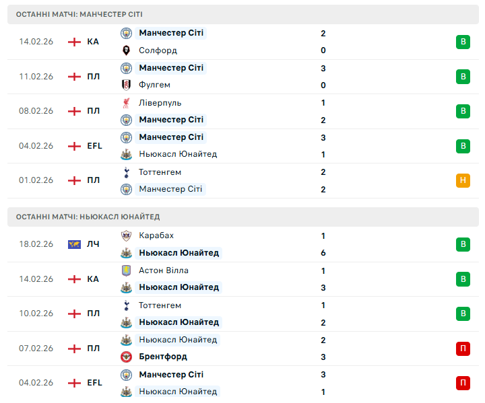Click the Liverpool club crest
Viewport: 485px width, 403px height.
tap(126, 103)
